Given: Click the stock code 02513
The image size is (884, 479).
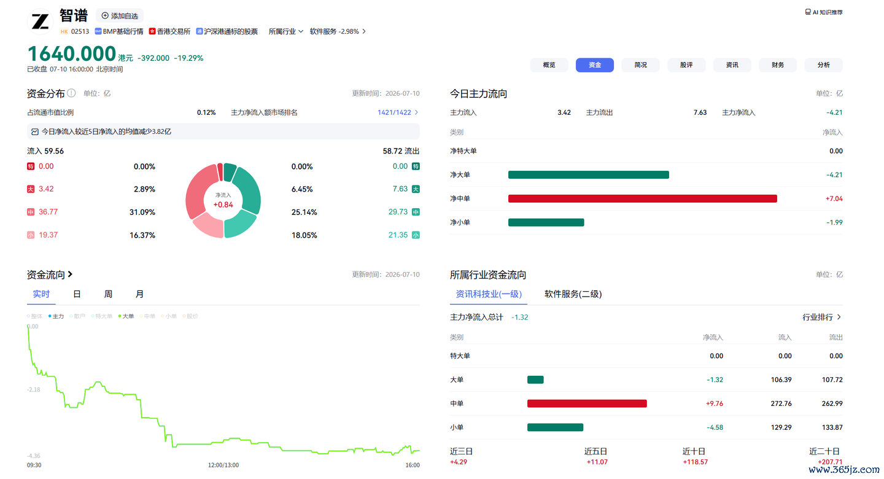Looking at the screenshot, I should (x=80, y=31).
